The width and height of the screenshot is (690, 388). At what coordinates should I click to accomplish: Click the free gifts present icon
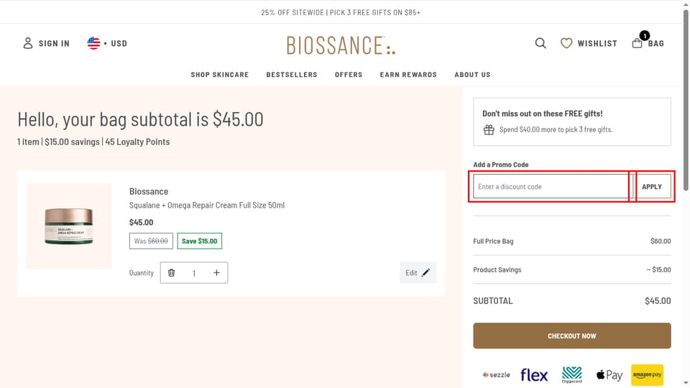(x=489, y=130)
